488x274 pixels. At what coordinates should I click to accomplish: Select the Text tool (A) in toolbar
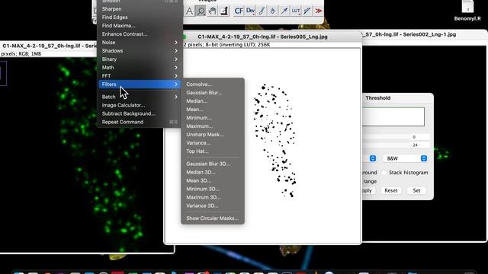pyautogui.click(x=189, y=11)
